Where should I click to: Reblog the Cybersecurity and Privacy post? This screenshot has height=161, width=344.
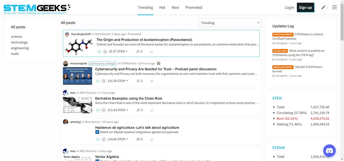(152, 81)
